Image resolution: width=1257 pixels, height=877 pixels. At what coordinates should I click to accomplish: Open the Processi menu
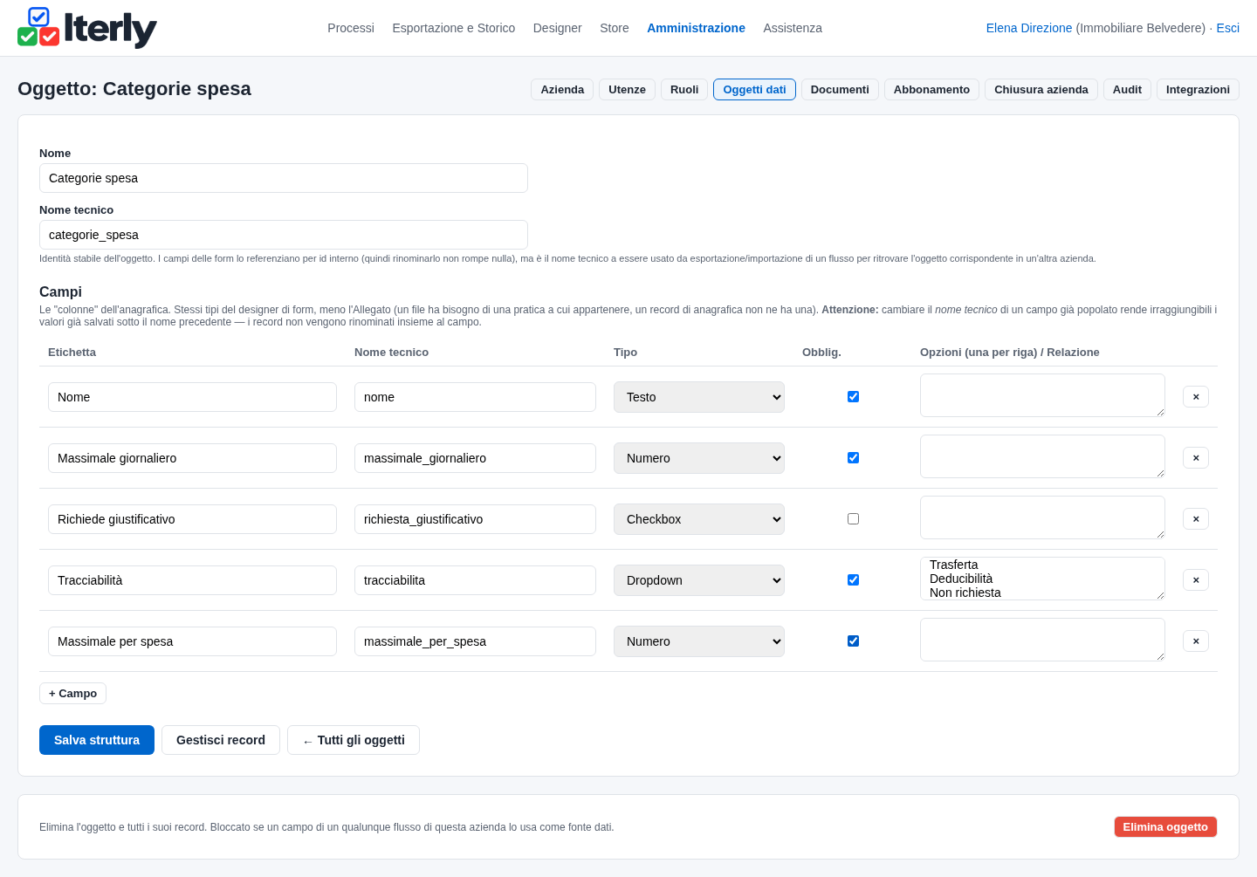point(351,28)
